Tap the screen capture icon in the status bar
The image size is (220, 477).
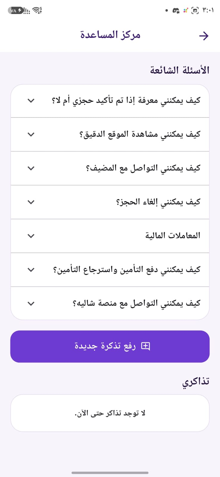pos(195,11)
